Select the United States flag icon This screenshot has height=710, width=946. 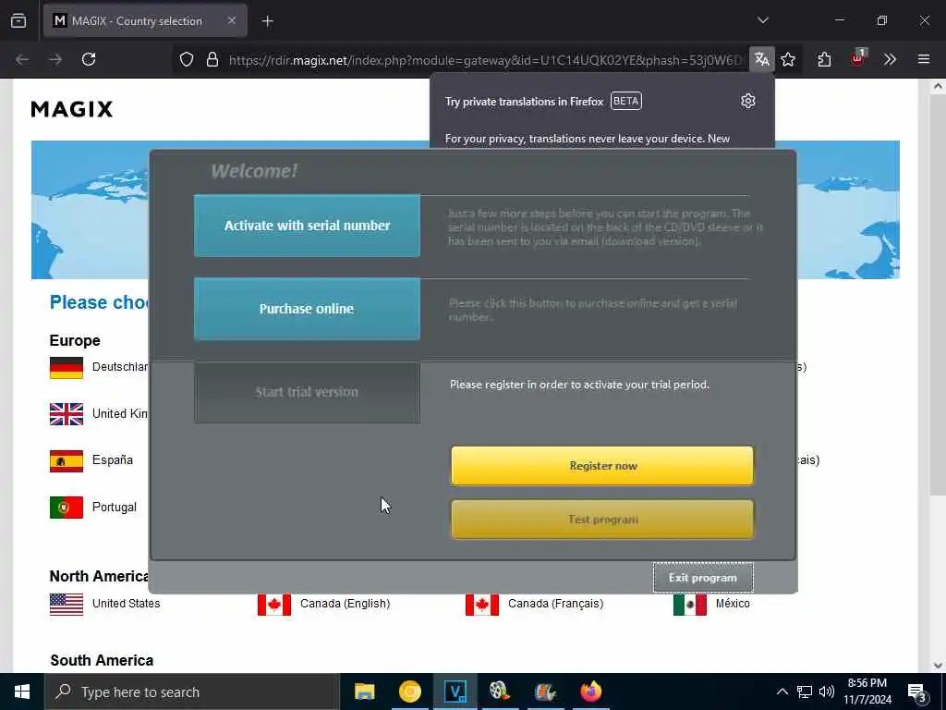67,605
